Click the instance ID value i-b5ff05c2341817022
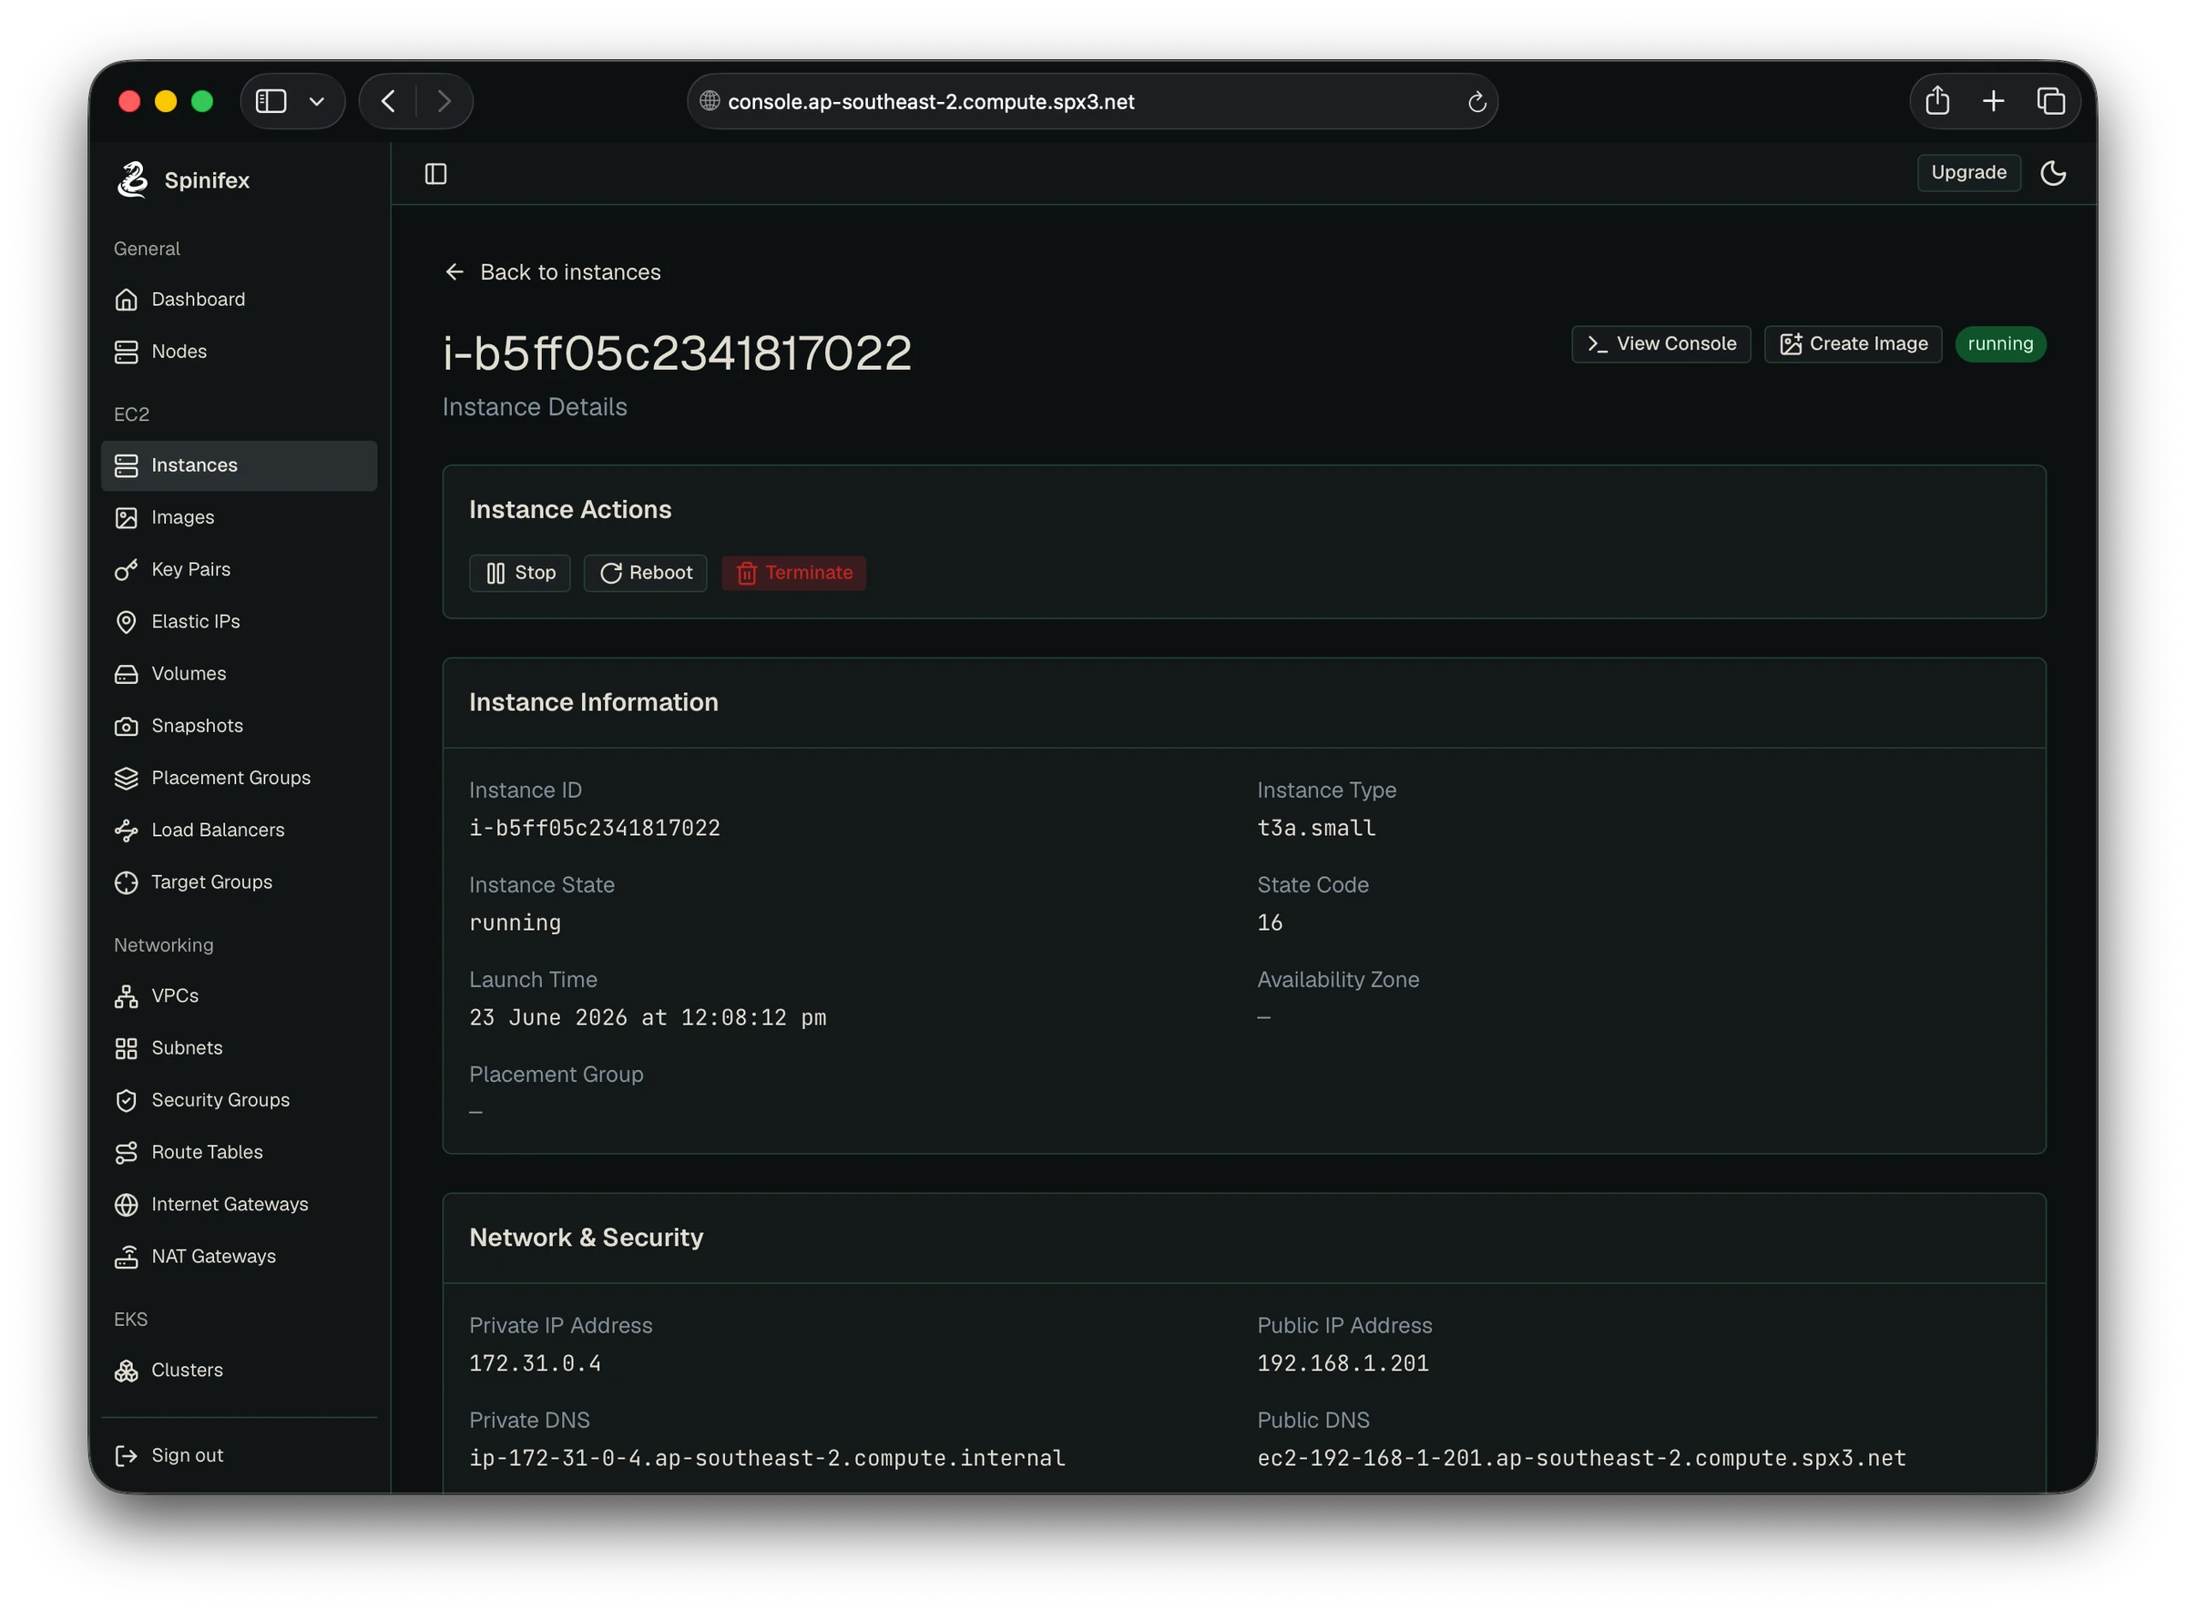Screen dimensions: 2186x1611 pos(594,828)
